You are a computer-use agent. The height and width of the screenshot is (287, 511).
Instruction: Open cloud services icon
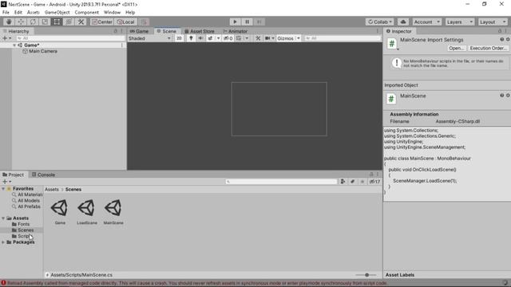[403, 22]
